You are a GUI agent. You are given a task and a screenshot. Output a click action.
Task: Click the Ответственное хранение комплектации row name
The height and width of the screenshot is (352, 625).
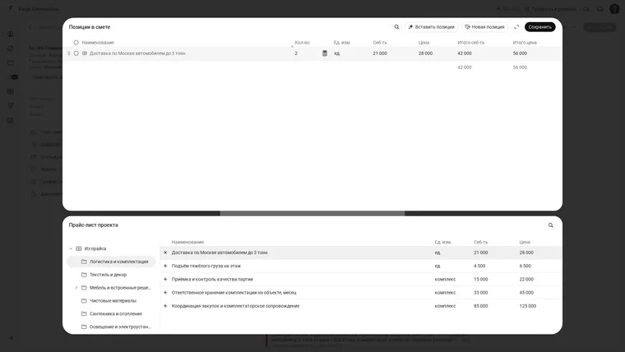tap(234, 293)
